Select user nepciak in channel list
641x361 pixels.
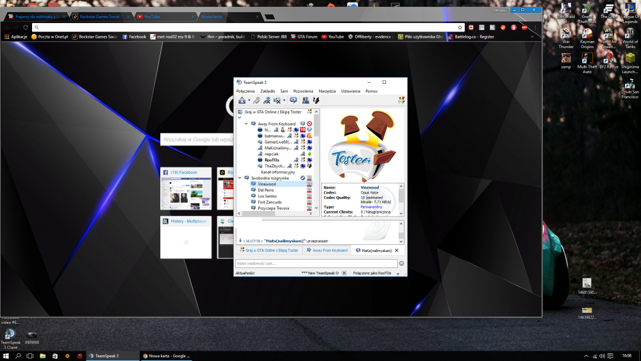click(271, 154)
